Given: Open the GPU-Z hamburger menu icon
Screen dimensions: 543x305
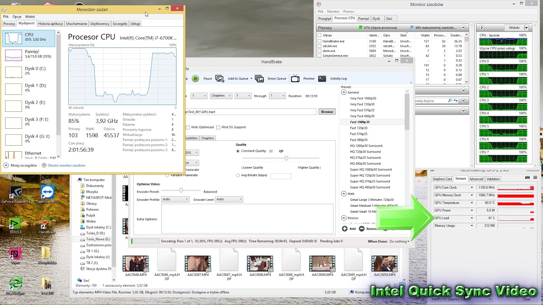Looking at the screenshot, I should tap(535, 177).
